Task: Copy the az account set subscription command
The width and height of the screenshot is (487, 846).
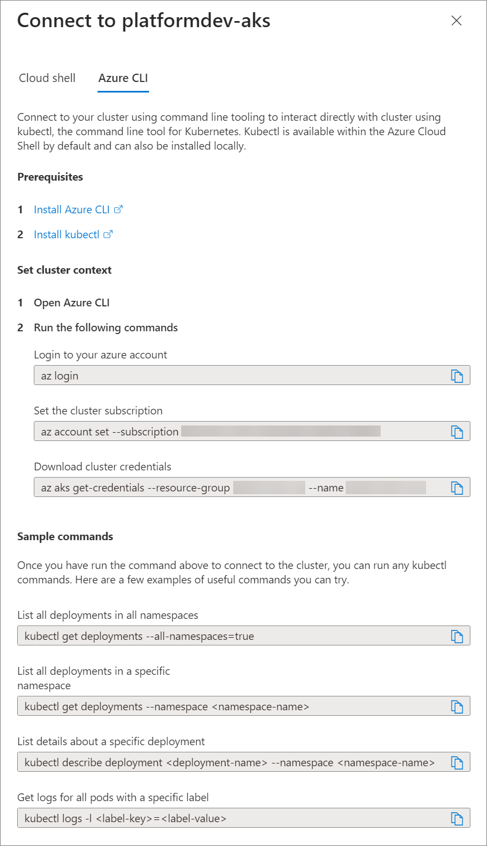Action: tap(457, 432)
